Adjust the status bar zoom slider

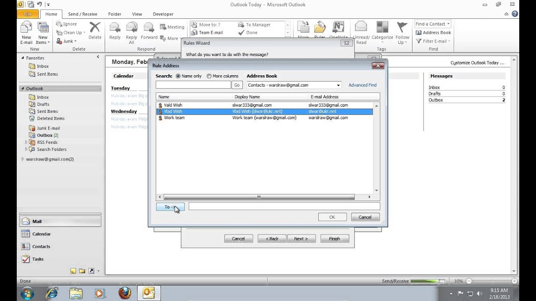(x=492, y=281)
